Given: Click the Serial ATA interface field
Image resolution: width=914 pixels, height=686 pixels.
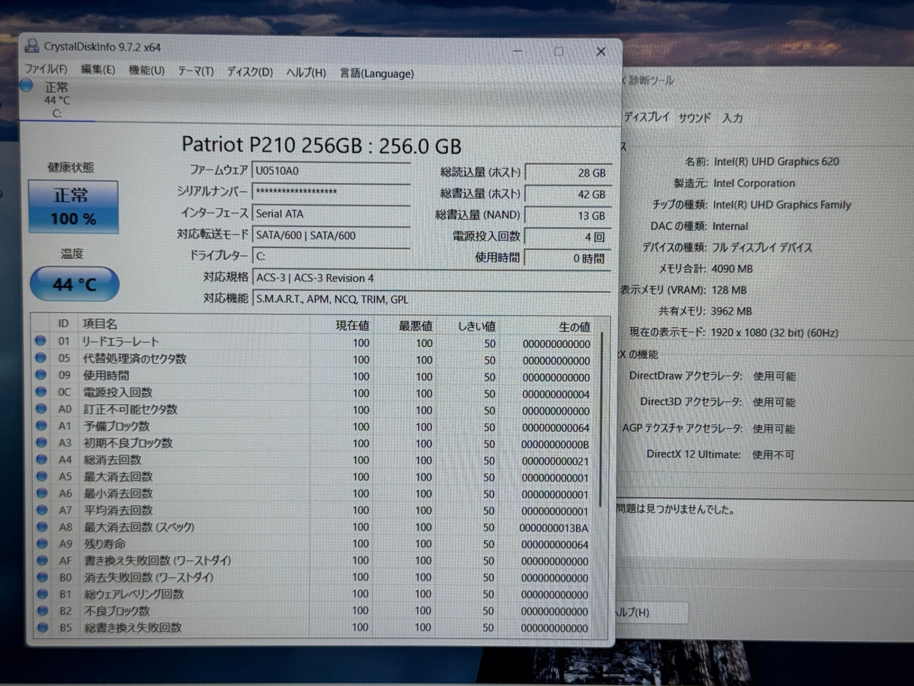Looking at the screenshot, I should coord(331,214).
